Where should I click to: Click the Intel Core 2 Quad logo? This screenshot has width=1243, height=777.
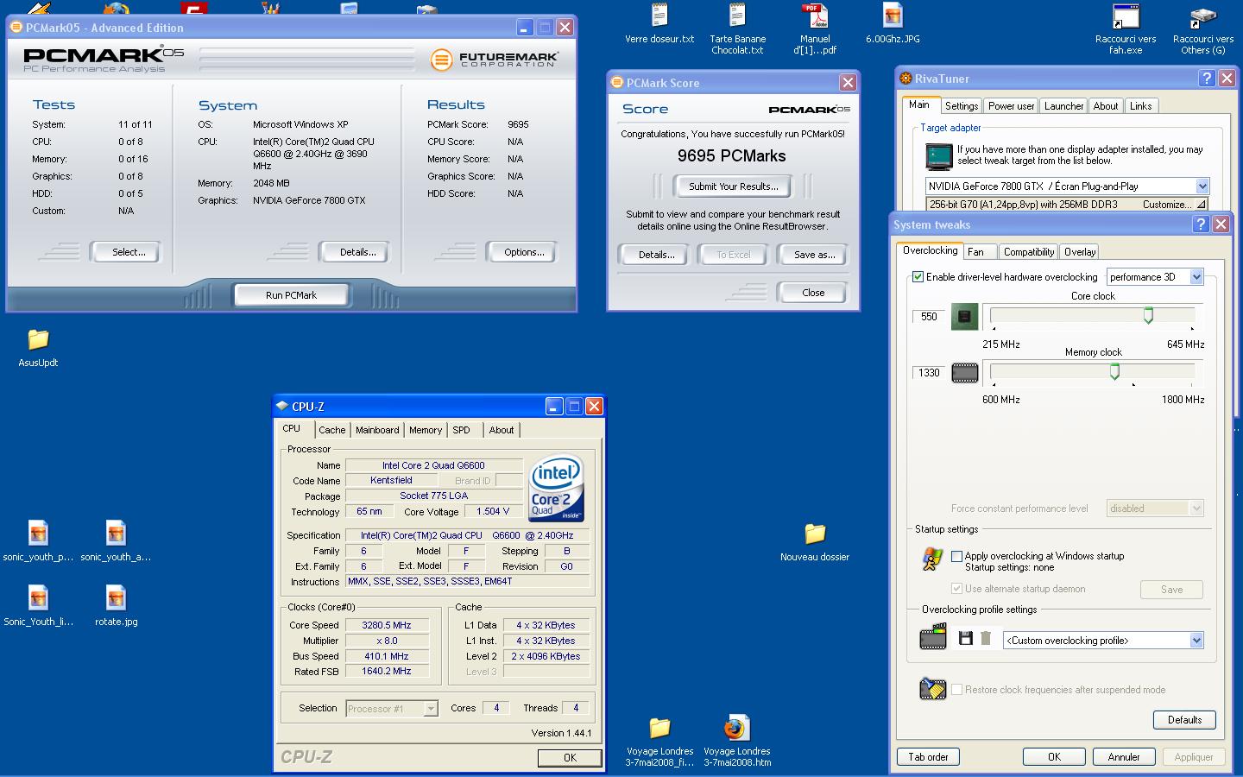click(557, 486)
